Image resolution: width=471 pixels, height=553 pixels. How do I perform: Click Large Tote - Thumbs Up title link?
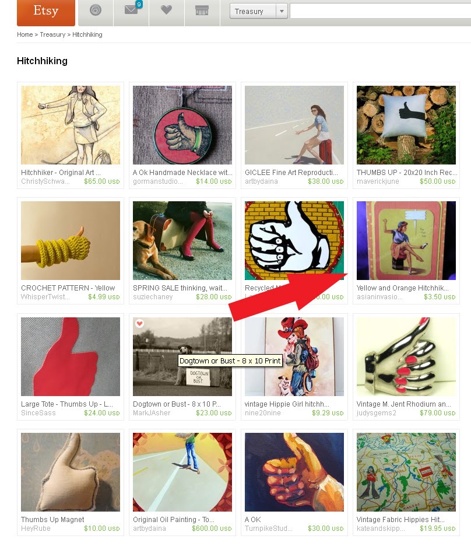[x=67, y=404]
